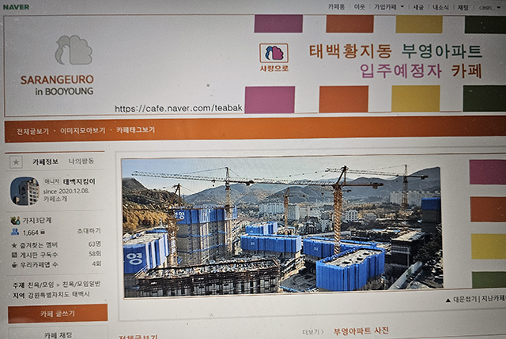Image resolution: width=506 pixels, height=339 pixels.
Task: Click the gray SARANGEURO bird logo
Action: click(x=74, y=50)
